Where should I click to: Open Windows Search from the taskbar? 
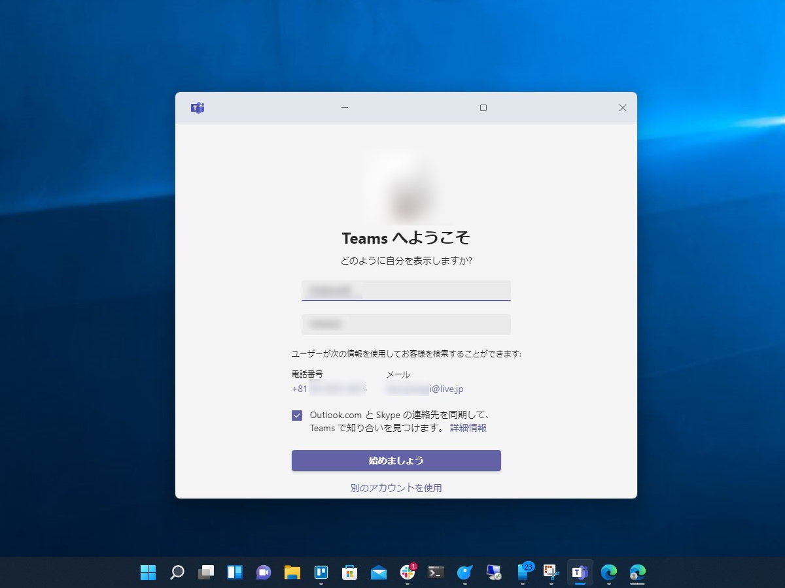[x=177, y=573]
